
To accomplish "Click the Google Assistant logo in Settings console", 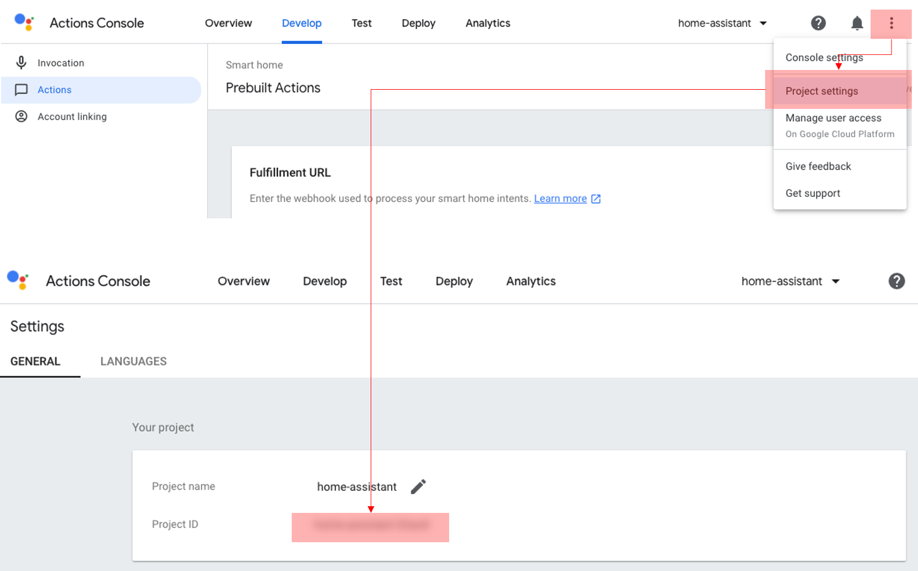I will (17, 280).
